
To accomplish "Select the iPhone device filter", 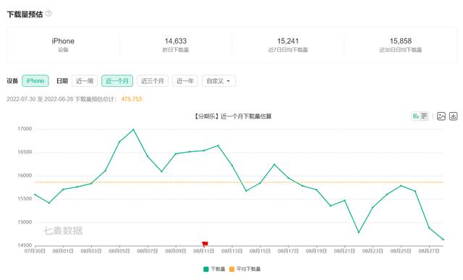I will [35, 81].
